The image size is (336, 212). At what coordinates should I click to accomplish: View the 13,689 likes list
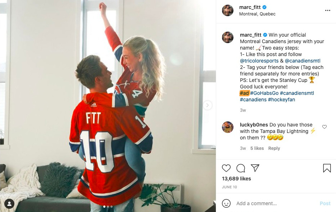pos(236,179)
